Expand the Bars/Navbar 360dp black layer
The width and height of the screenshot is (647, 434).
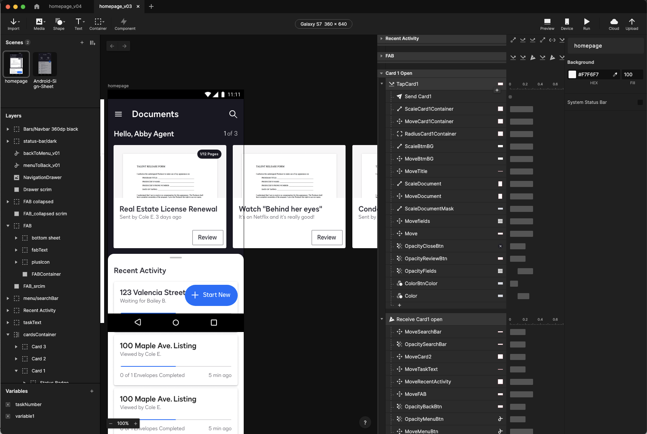pos(8,129)
